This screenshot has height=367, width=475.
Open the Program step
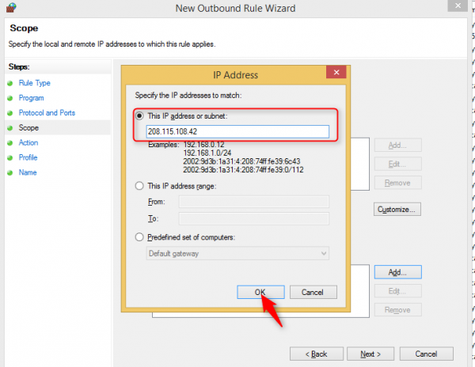pos(31,98)
